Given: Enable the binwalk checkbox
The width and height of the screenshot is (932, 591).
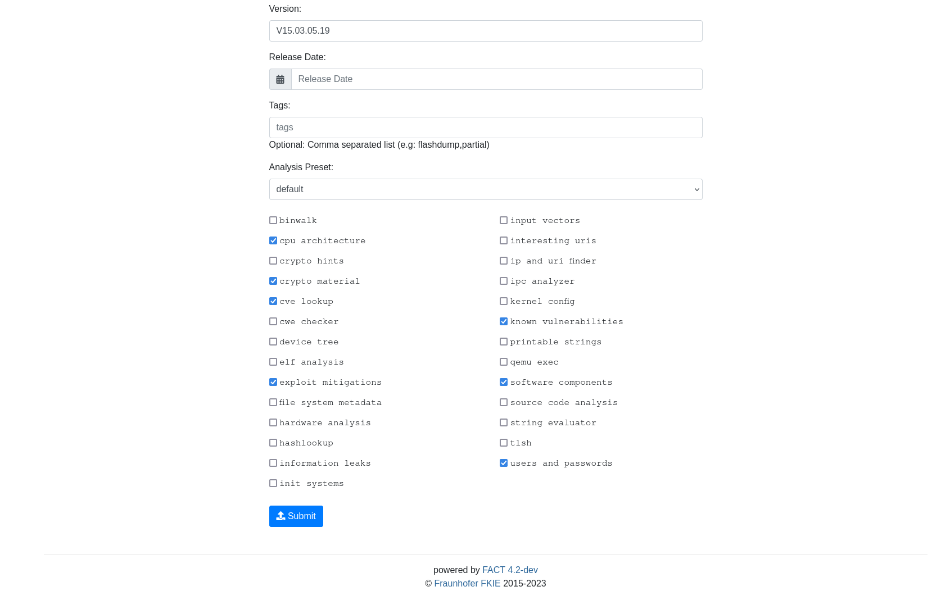Looking at the screenshot, I should point(273,221).
